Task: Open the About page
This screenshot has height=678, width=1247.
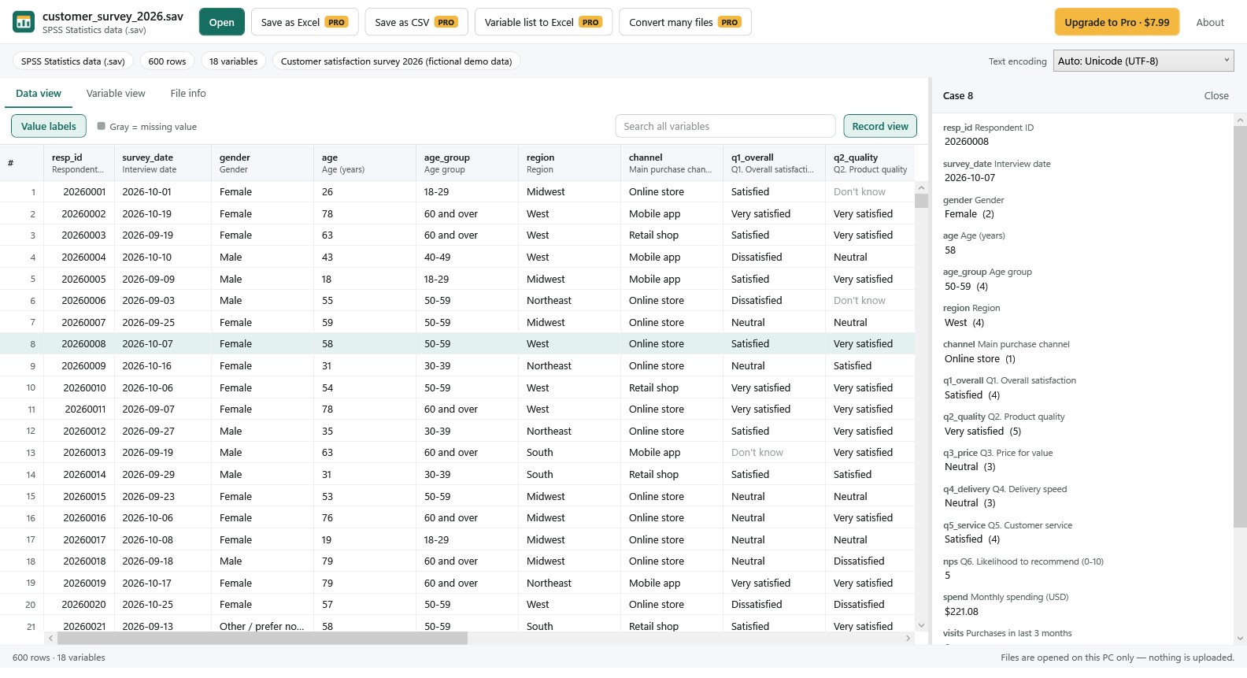Action: 1210,22
